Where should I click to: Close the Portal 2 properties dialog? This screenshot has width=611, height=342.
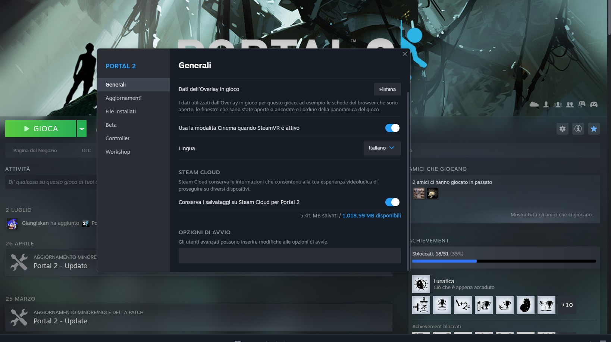click(x=405, y=54)
